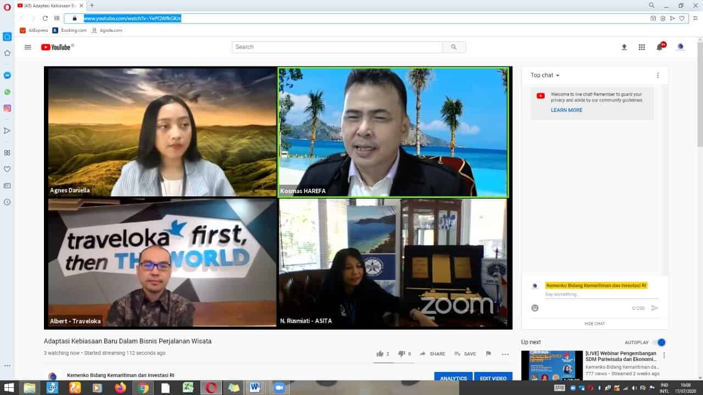Open the chat emoji picker
Viewport: 703px width, 395px height.
[x=535, y=308]
